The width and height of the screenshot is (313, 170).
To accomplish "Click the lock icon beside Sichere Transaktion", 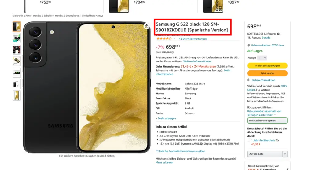I will tap(248, 80).
